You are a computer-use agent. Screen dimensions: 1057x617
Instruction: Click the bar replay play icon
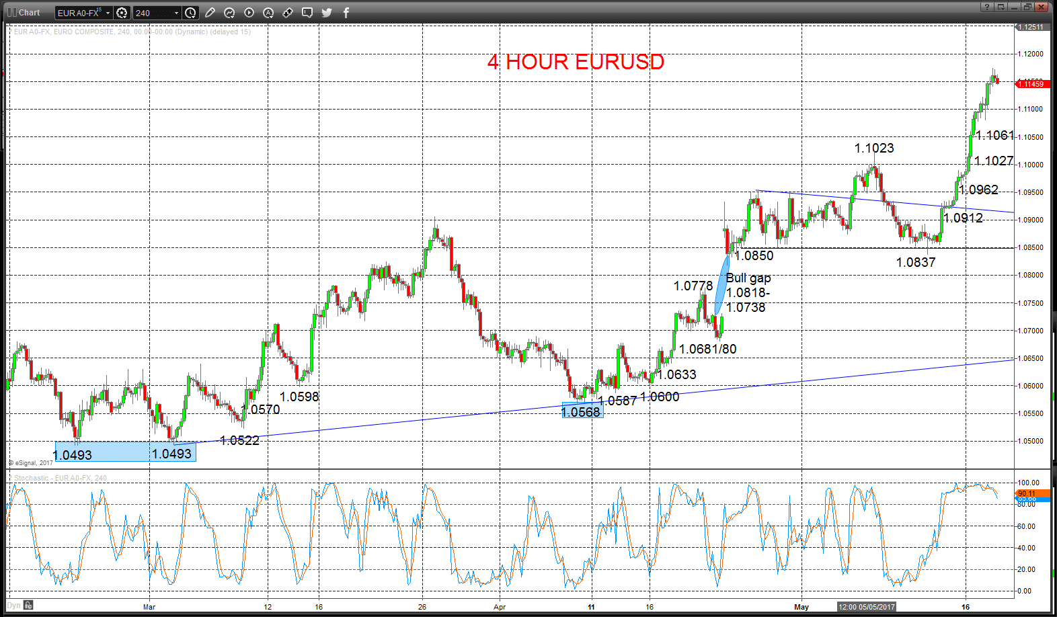pyautogui.click(x=249, y=13)
